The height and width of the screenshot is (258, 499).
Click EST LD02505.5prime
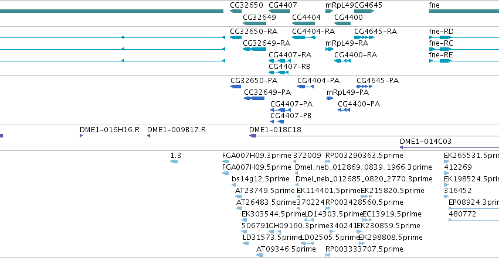307,244
